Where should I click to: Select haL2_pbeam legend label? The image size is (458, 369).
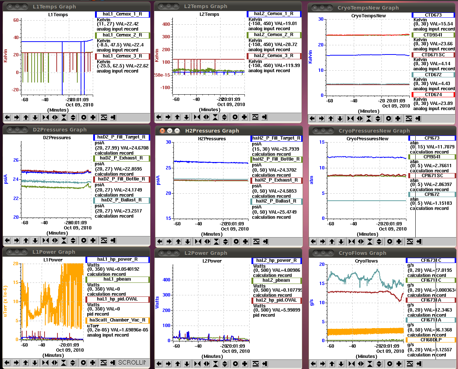[276, 281]
